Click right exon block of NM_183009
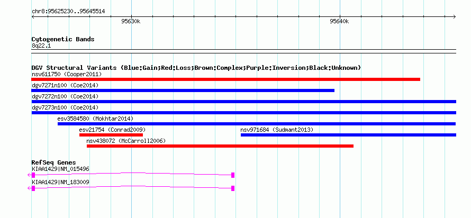Screen dimensions: 471x218 pos(233,188)
